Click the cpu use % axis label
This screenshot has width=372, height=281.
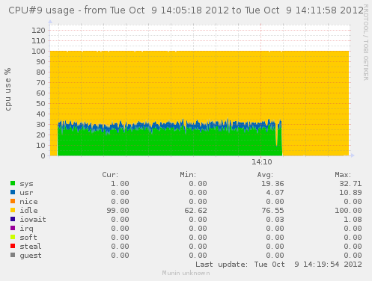[x=7, y=89]
